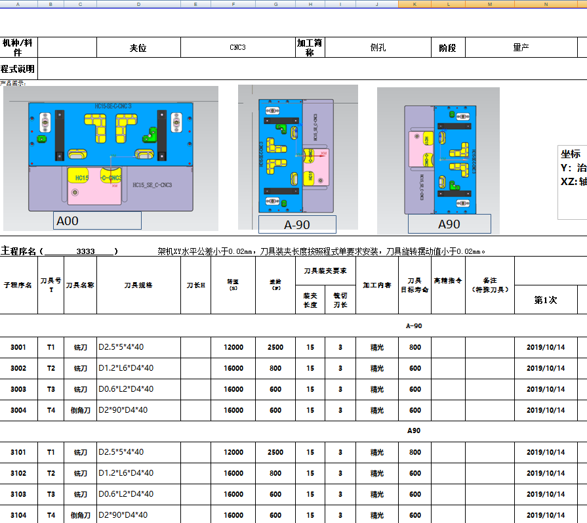
Task: Select the 12000 spindle speed cell for T1
Action: [x=233, y=347]
